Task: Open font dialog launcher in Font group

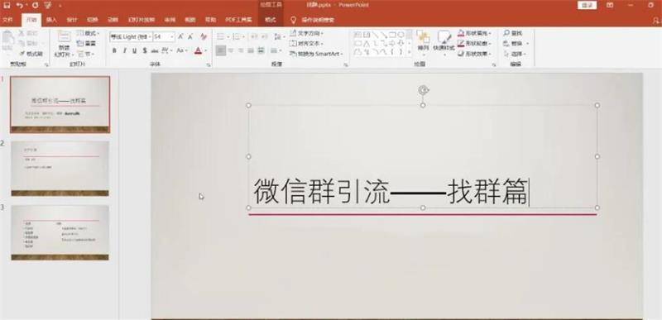Action: tap(209, 65)
